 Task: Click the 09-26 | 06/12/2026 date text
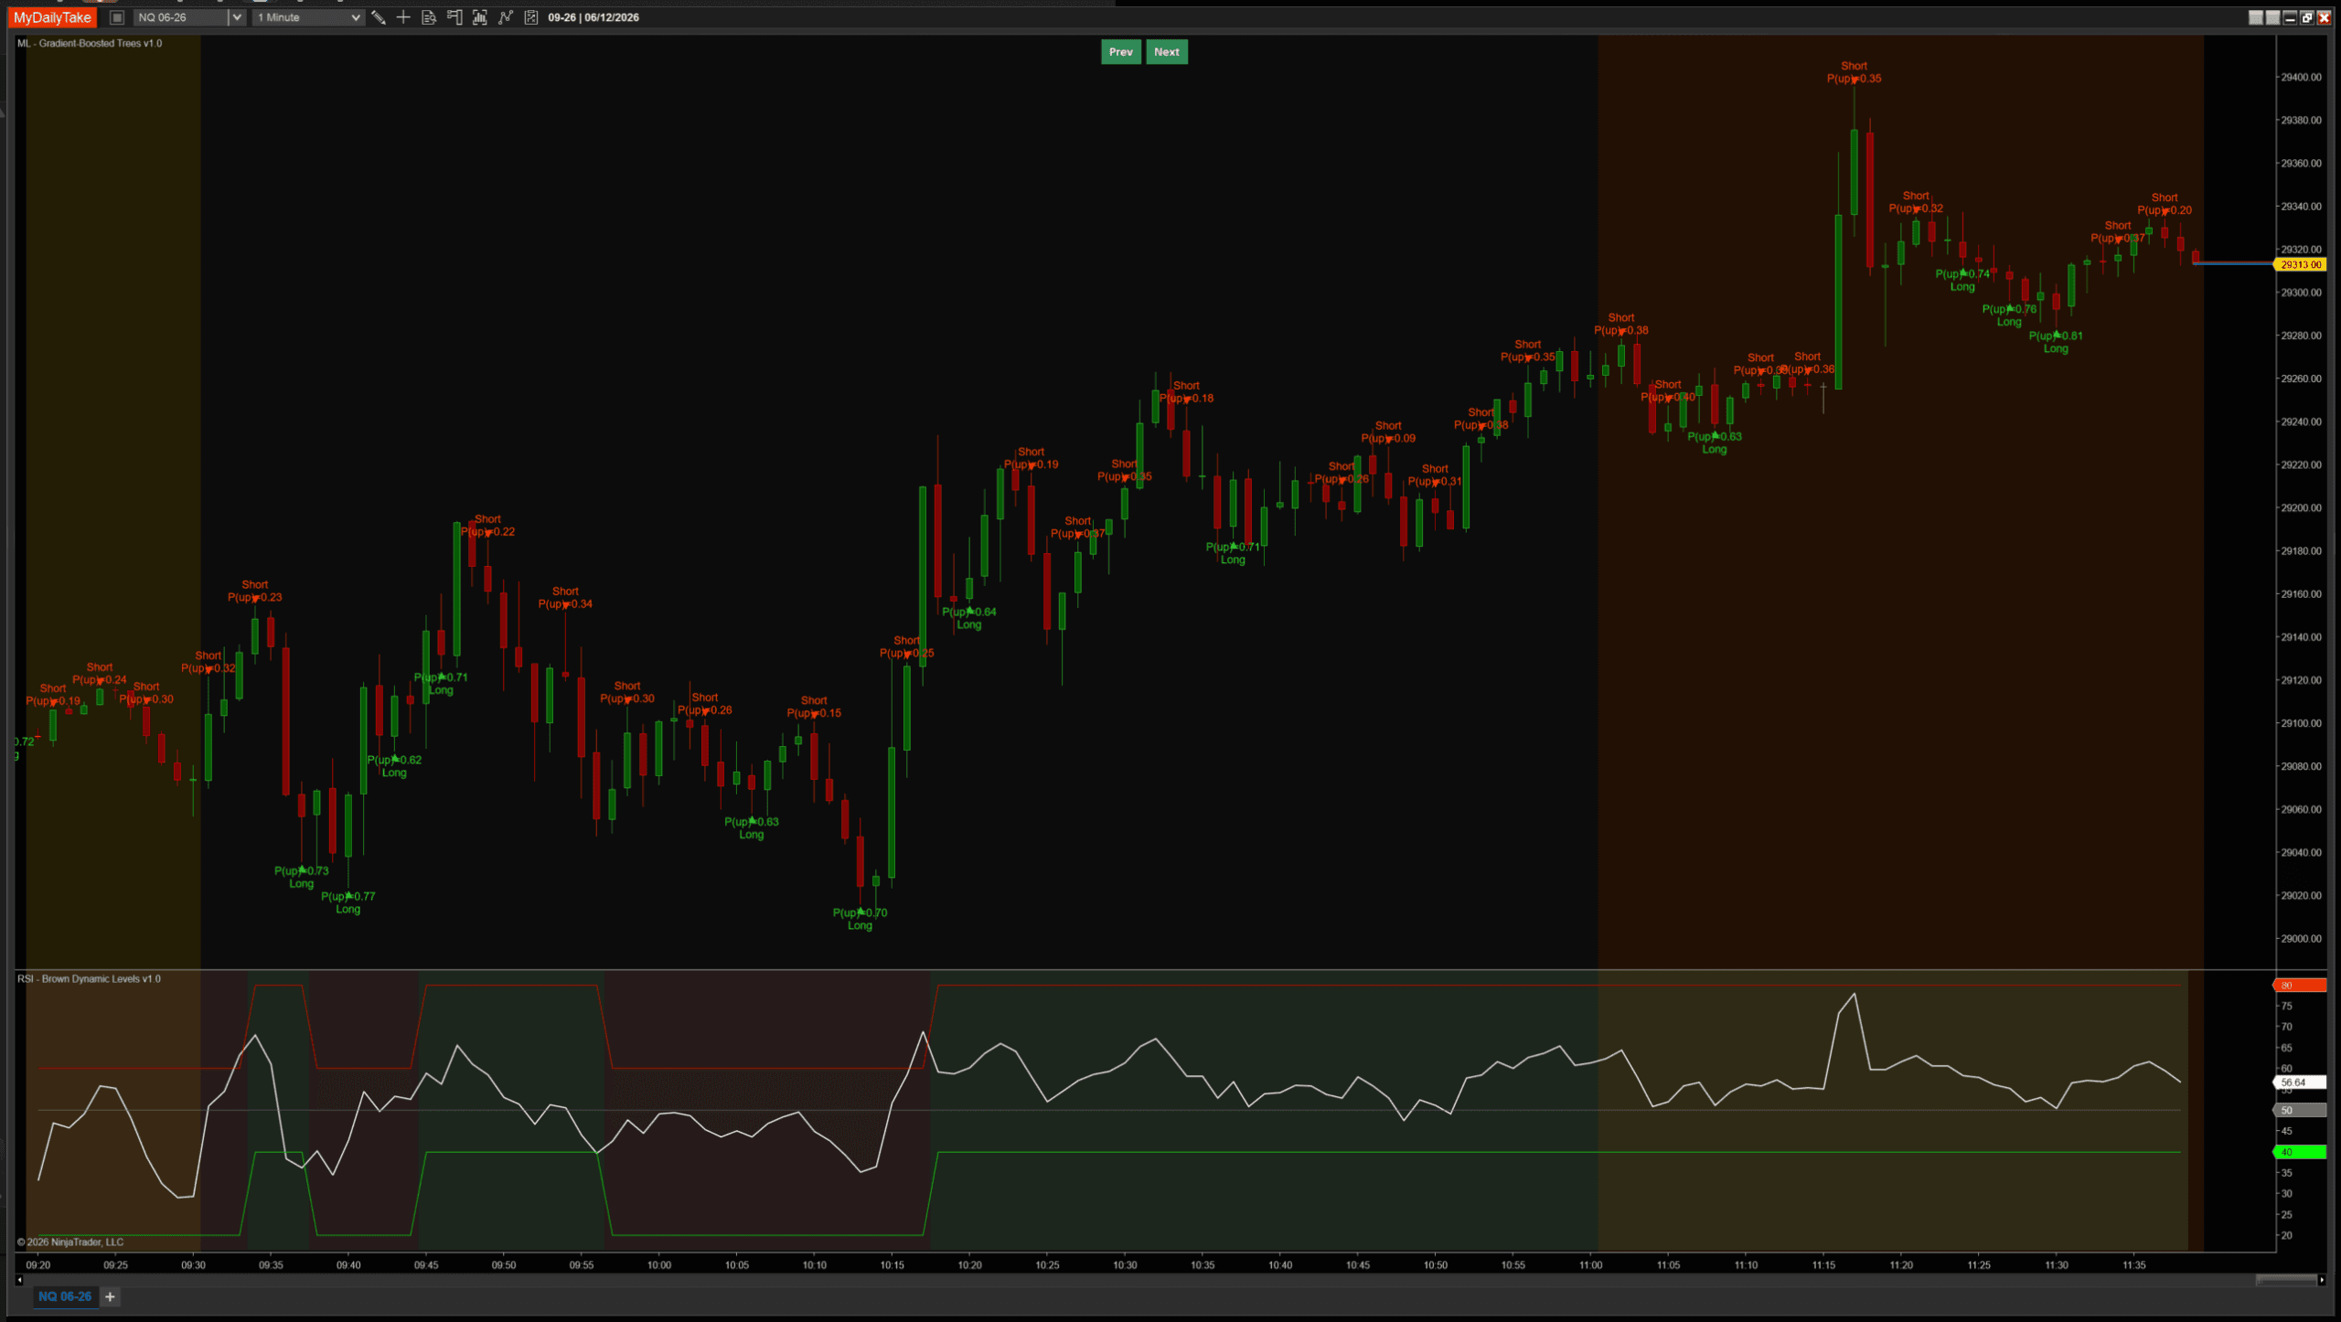pos(593,17)
